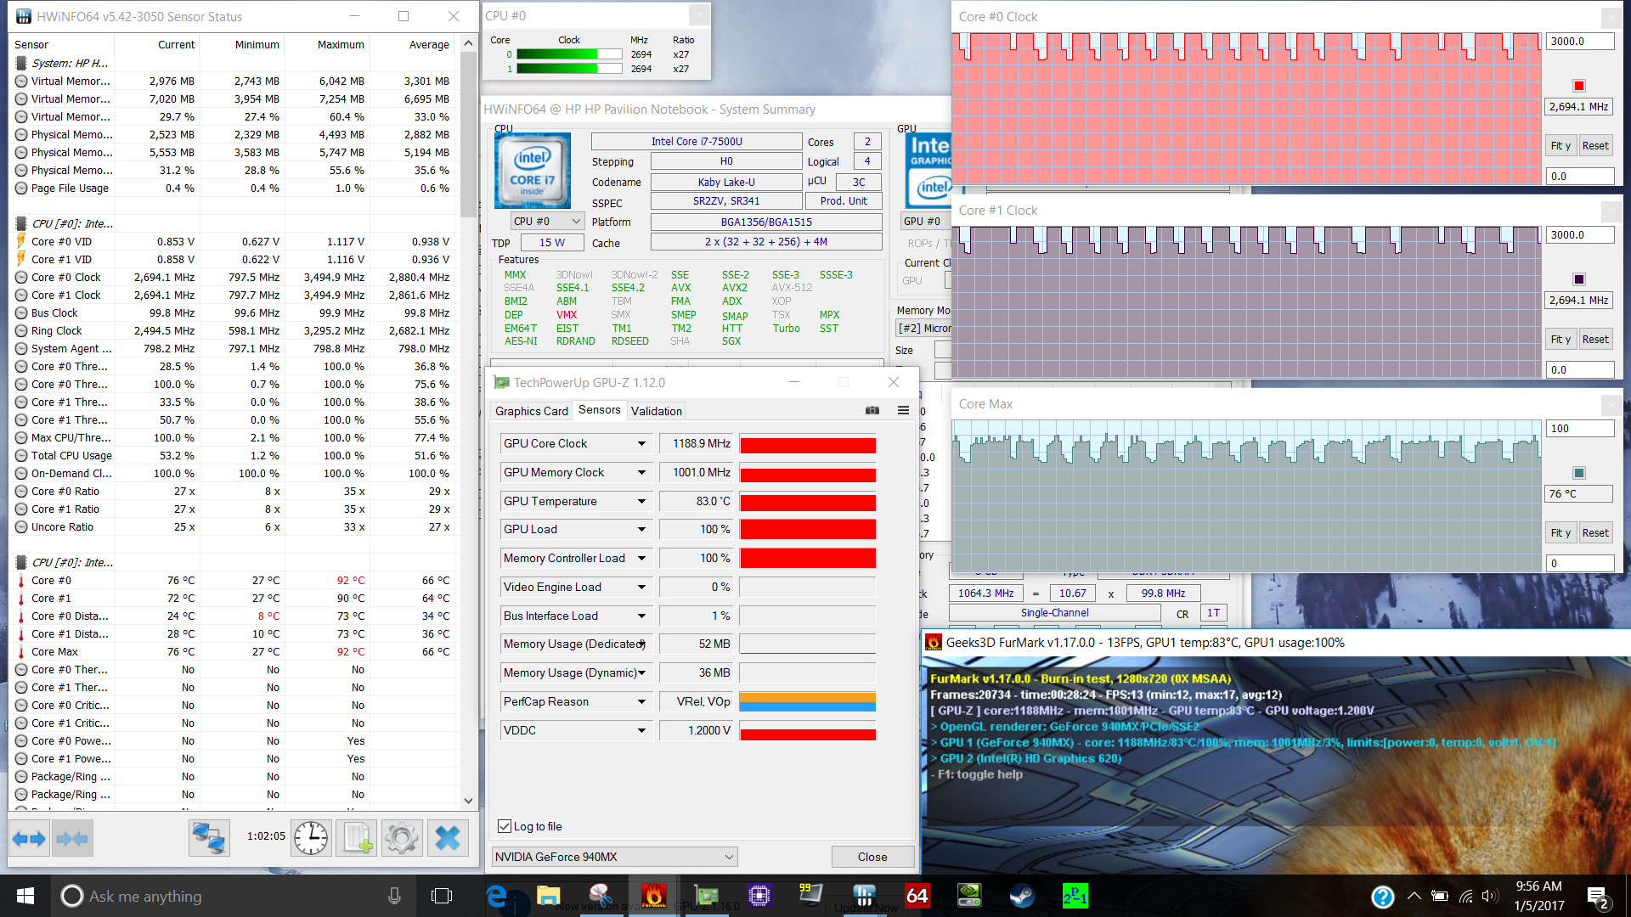Open Task View from the taskbar
Image resolution: width=1631 pixels, height=917 pixels.
click(442, 896)
